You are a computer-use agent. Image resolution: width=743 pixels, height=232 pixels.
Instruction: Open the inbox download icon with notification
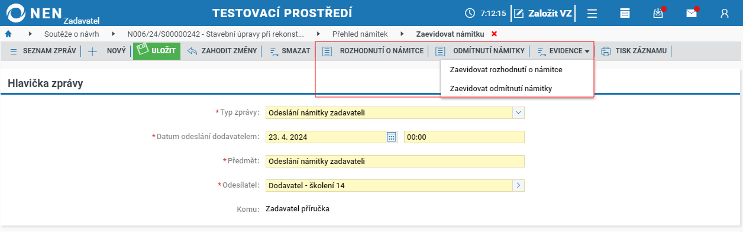(x=658, y=13)
